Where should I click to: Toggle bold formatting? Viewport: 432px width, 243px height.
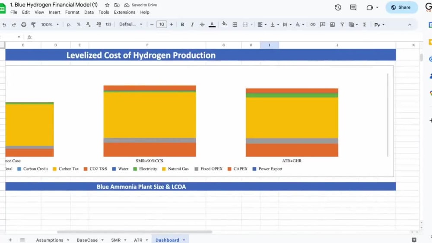pos(182,25)
